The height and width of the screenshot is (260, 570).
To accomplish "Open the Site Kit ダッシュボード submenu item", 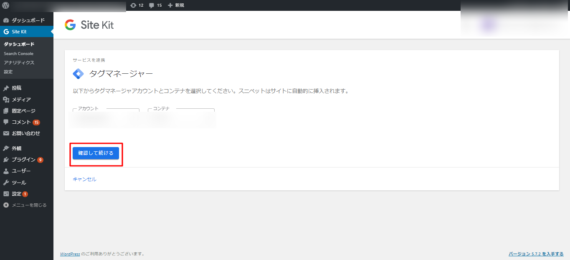I will [x=19, y=44].
